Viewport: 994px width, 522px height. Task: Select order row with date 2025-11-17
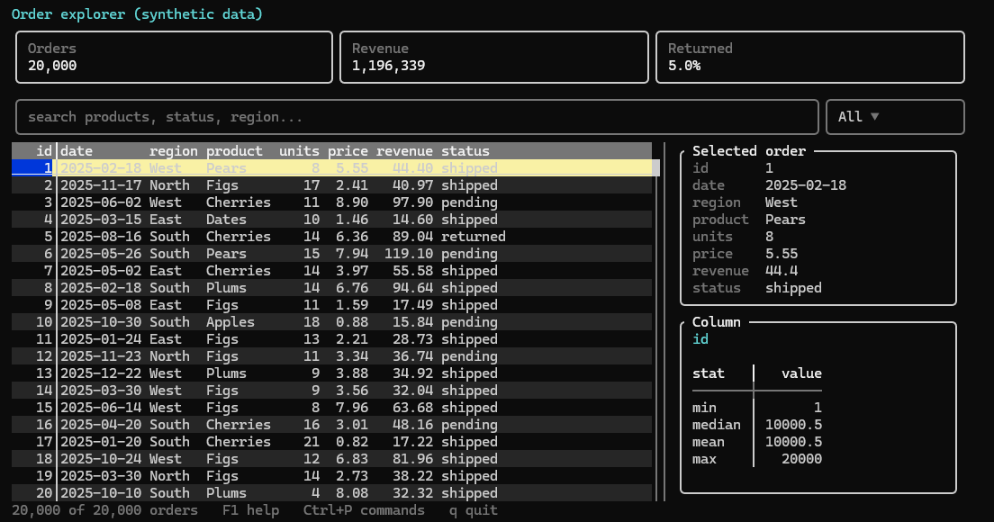(x=331, y=185)
